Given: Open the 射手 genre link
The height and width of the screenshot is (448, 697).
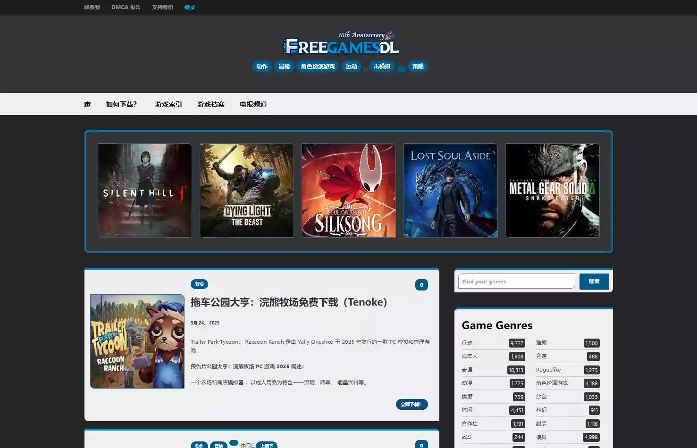Looking at the screenshot, I should (x=541, y=424).
